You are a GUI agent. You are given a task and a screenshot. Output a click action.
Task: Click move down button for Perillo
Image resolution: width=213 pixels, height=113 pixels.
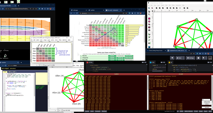129,56
